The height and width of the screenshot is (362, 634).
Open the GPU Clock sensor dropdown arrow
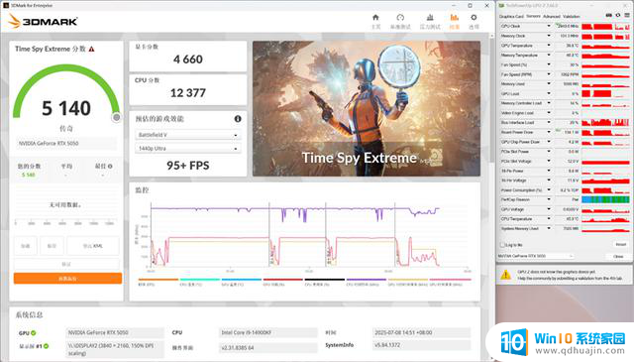[x=549, y=26]
